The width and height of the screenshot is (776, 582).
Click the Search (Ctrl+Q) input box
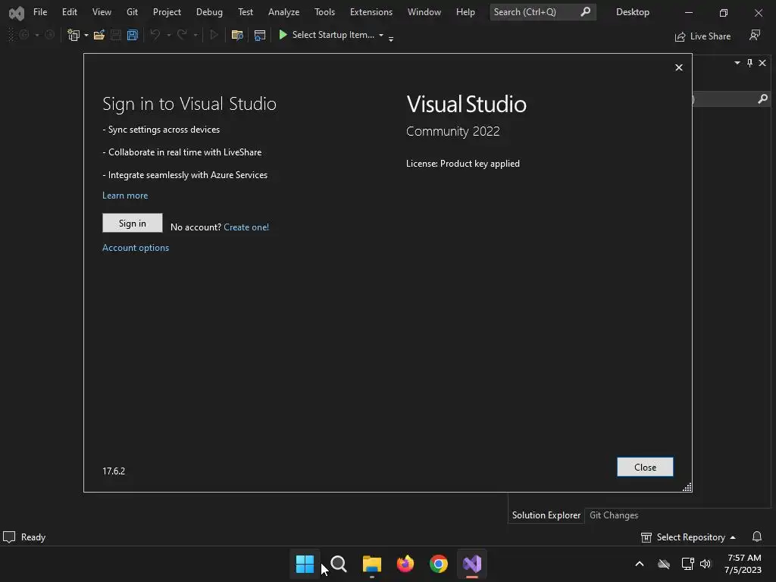pyautogui.click(x=543, y=12)
